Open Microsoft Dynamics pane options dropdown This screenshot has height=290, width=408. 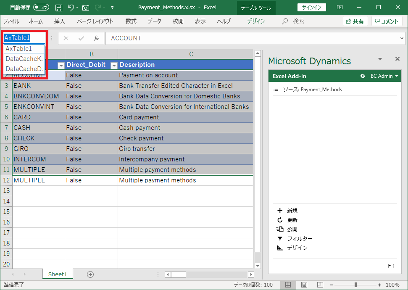pos(380,59)
